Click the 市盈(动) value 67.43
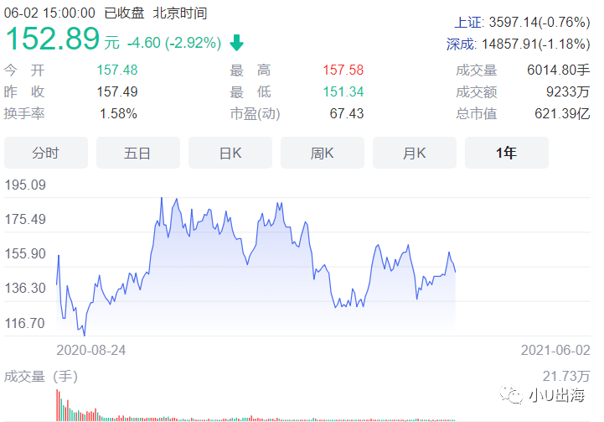604x422 pixels. click(346, 114)
